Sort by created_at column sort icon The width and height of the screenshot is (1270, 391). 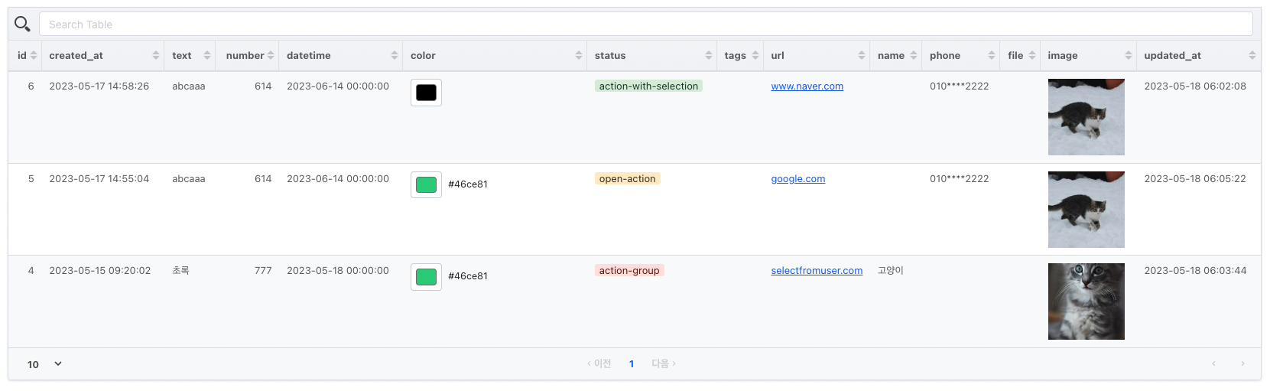coord(156,56)
